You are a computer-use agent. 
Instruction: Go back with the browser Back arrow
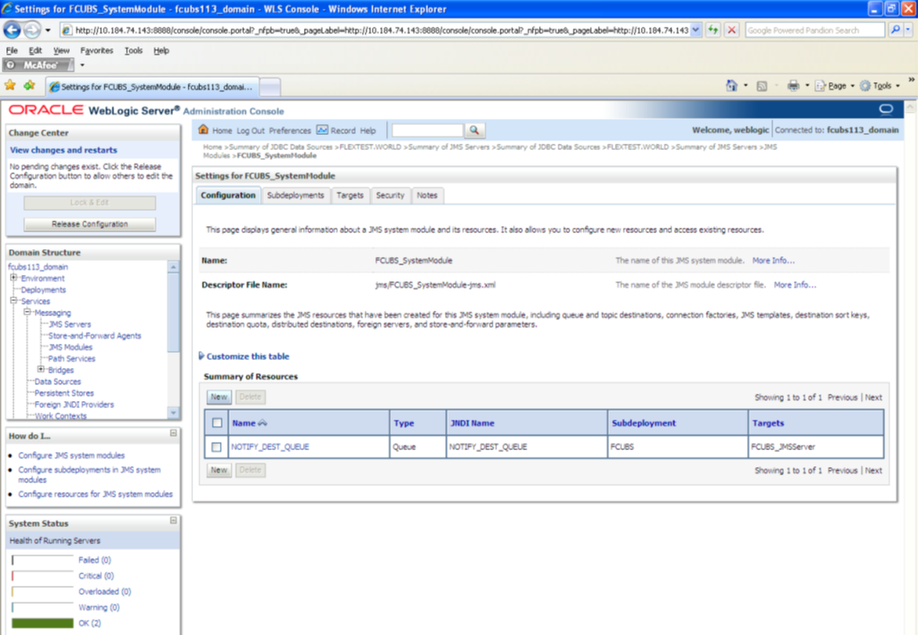pyautogui.click(x=13, y=29)
